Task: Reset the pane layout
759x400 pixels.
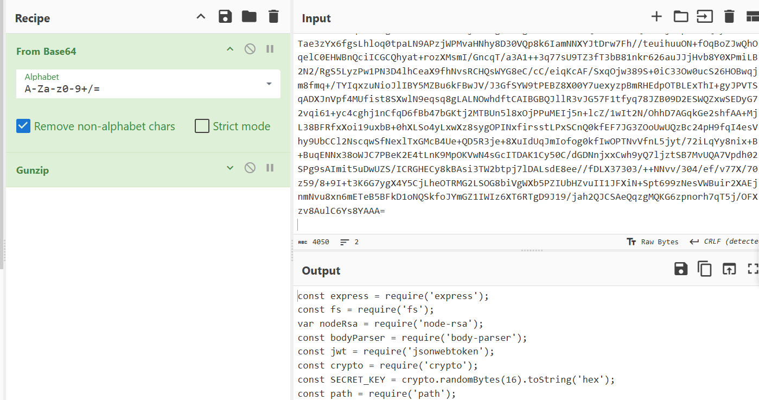Action: tap(752, 16)
